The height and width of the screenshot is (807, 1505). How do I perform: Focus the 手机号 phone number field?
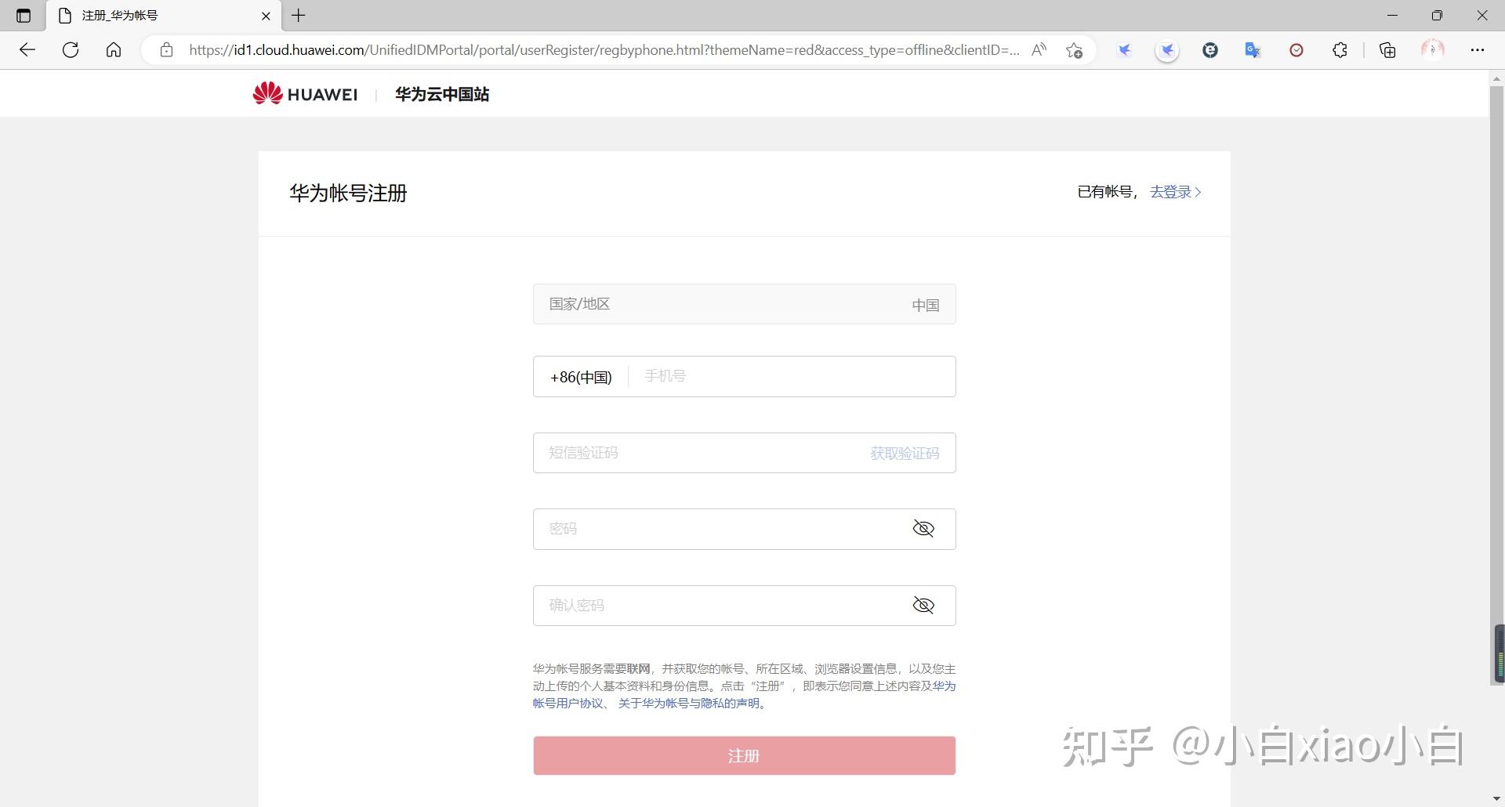[x=792, y=376]
